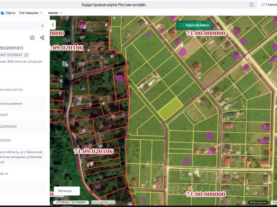Collapse the side panel with the arrow
277x207 pixels.
53,25
